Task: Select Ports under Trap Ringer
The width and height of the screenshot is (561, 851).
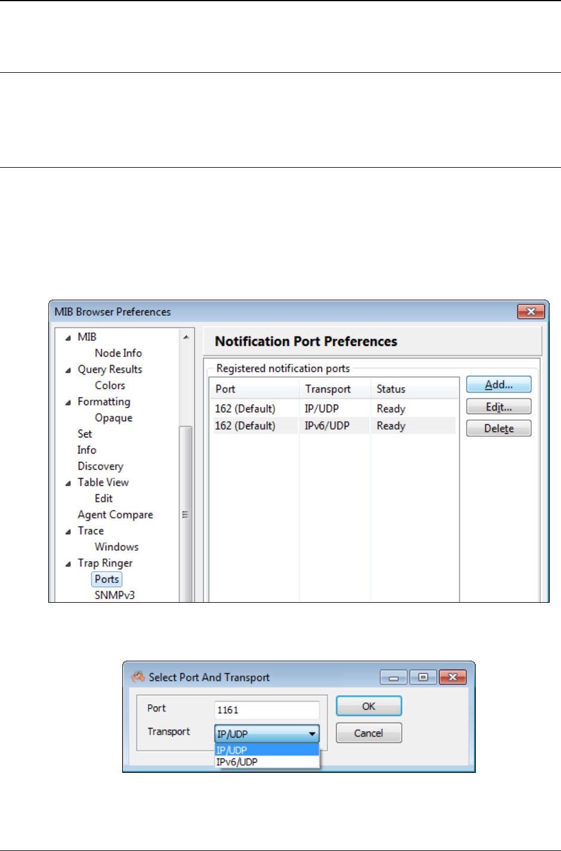Action: 107,579
